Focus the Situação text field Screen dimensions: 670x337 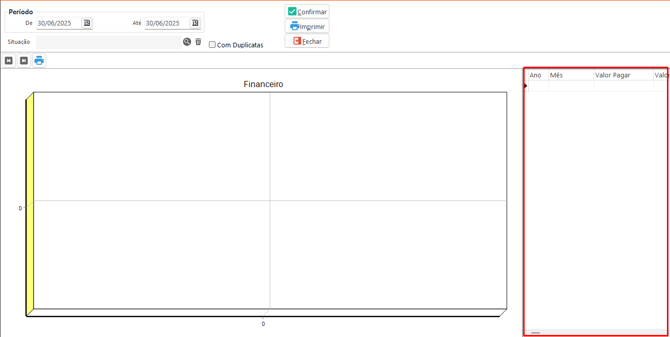(x=108, y=42)
